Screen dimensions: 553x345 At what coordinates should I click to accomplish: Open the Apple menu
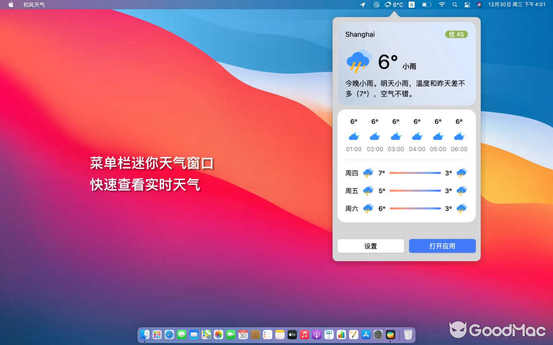[x=10, y=5]
